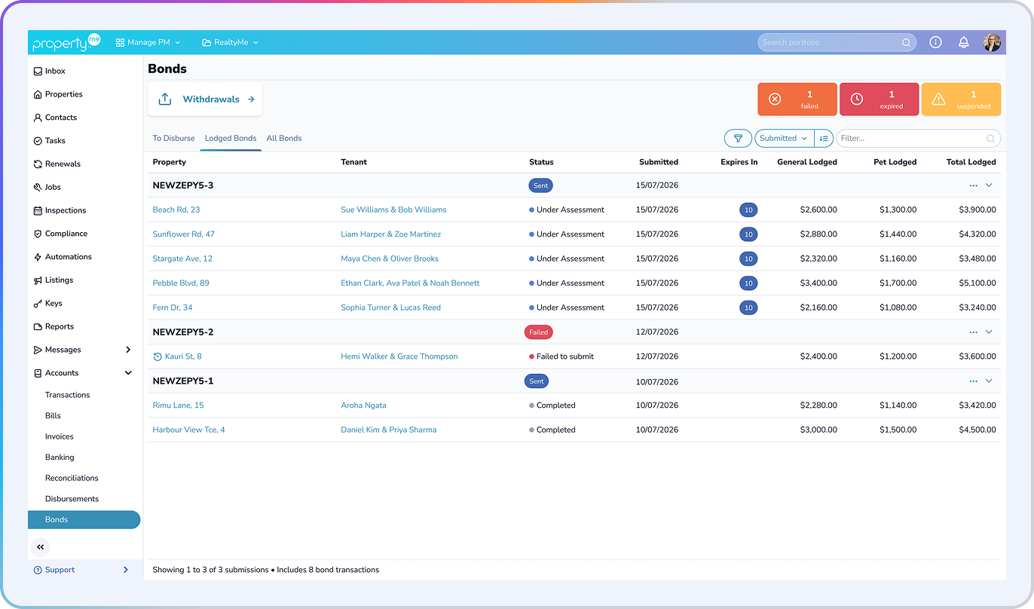
Task: Expand the Messages sidebar section
Action: (128, 350)
